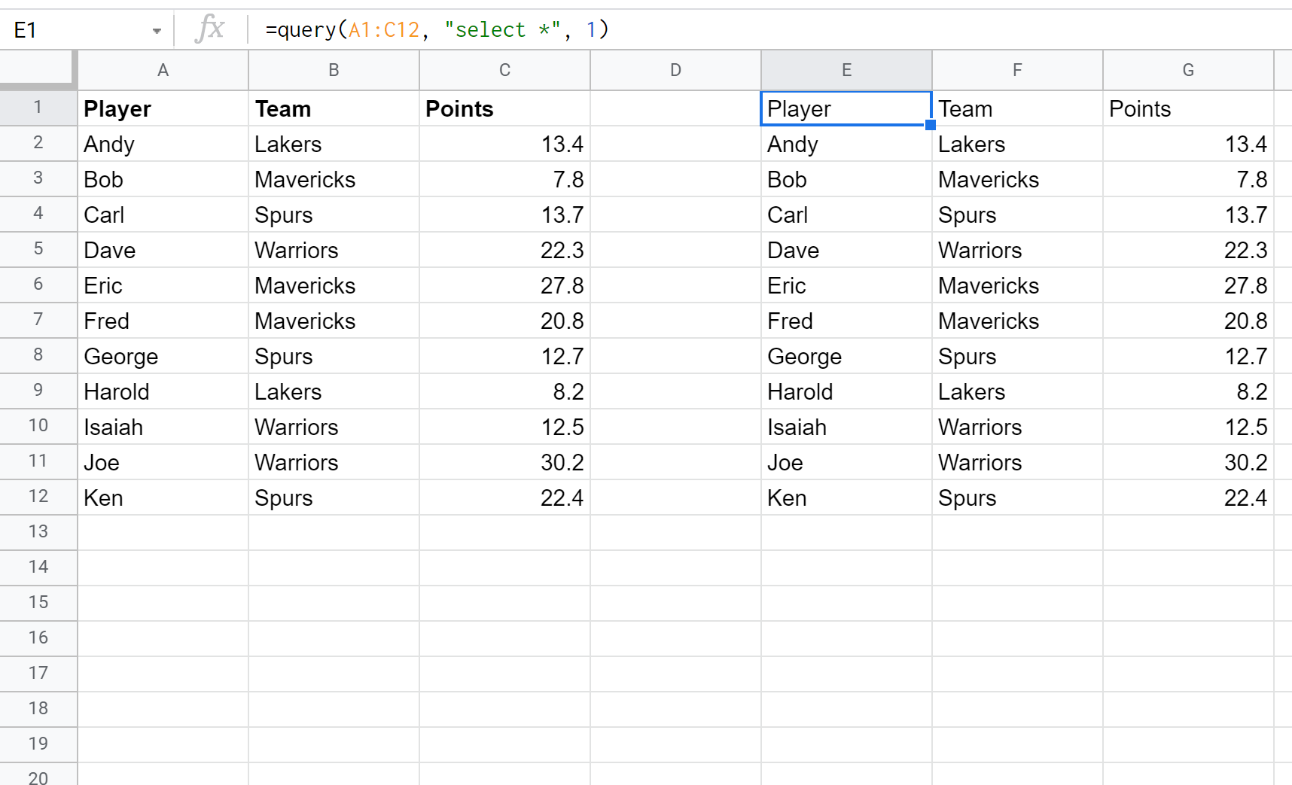This screenshot has width=1292, height=785.
Task: Click the Points header cell in column G
Action: (1188, 109)
